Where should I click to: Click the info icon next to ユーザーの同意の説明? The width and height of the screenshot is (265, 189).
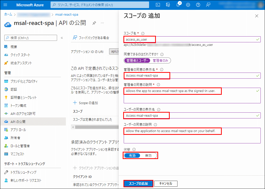tap(155, 125)
